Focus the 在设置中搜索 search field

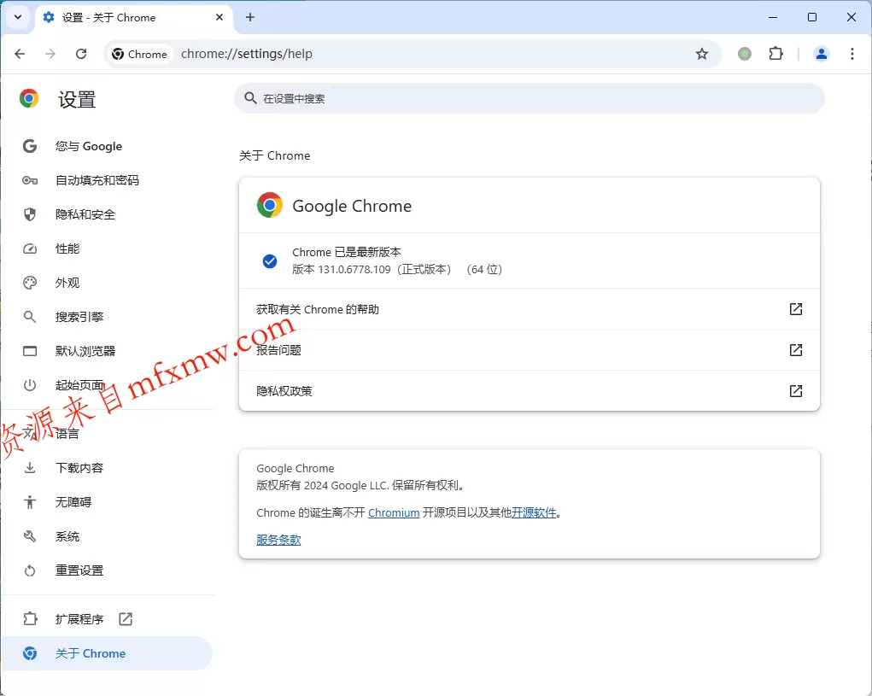[x=530, y=98]
